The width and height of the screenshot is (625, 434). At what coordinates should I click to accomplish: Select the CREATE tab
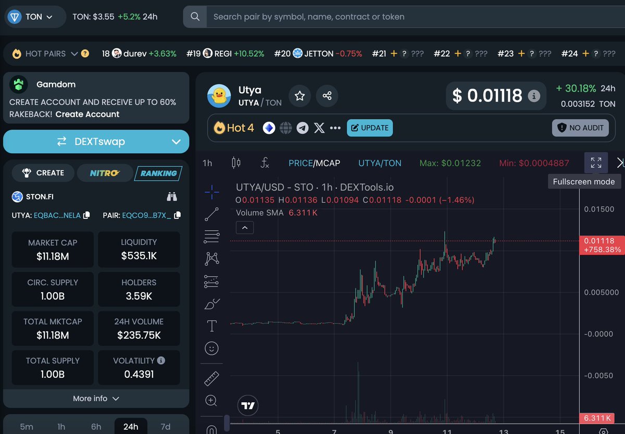coord(43,173)
